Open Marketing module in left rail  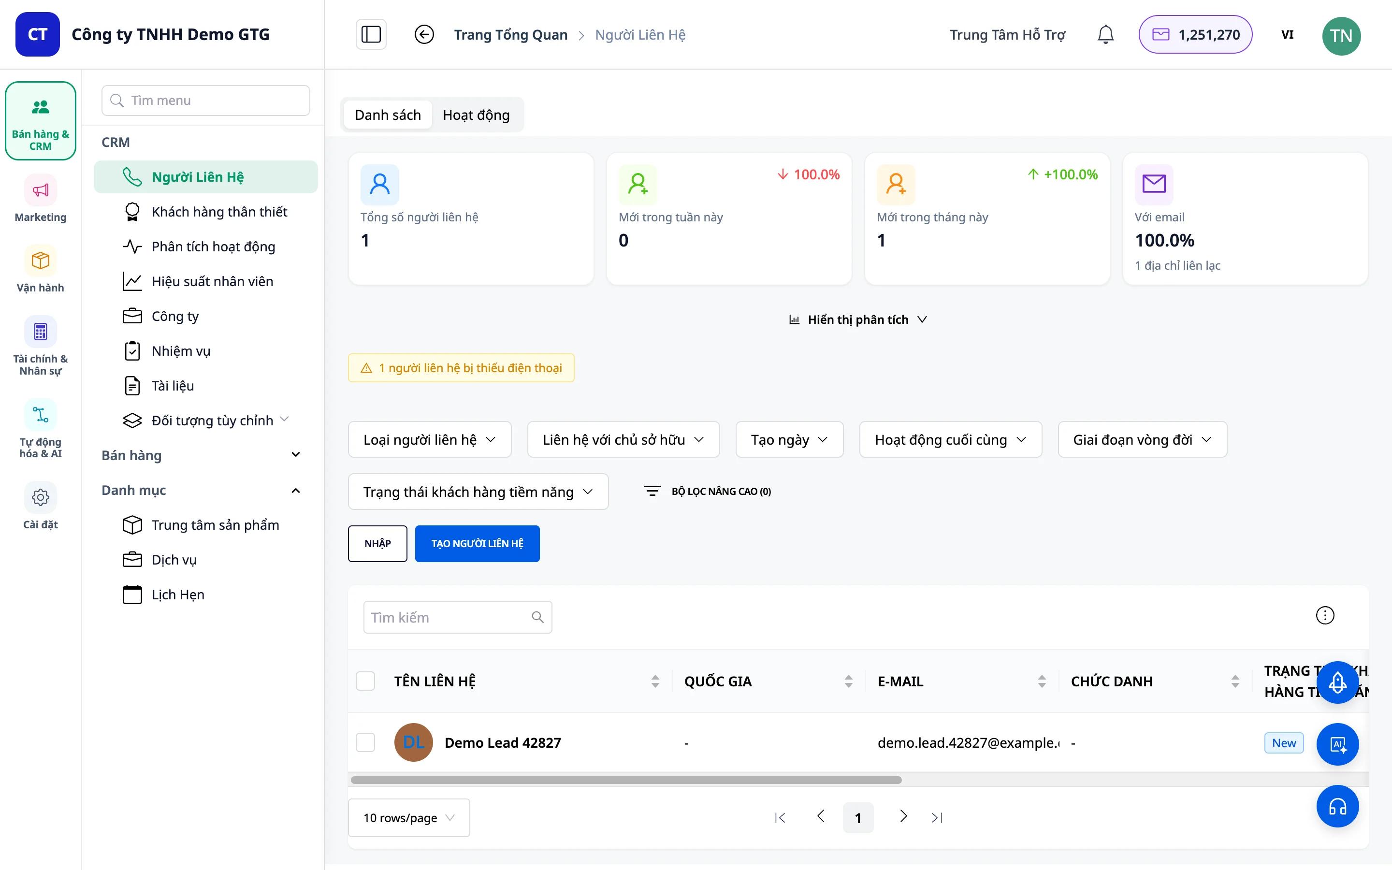pyautogui.click(x=40, y=199)
